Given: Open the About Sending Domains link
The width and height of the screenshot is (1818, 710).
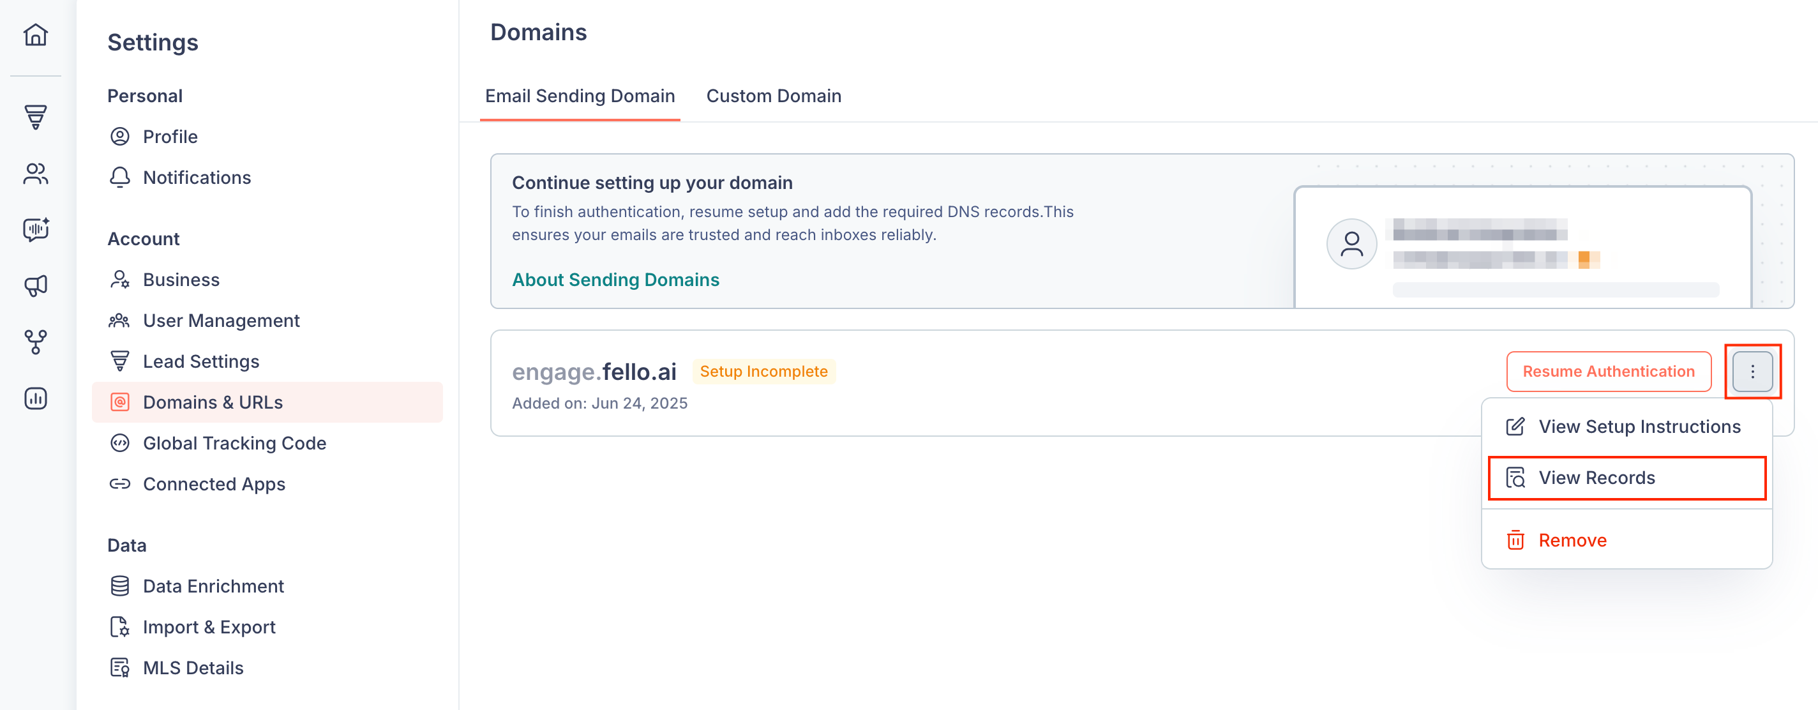Looking at the screenshot, I should click(x=615, y=280).
